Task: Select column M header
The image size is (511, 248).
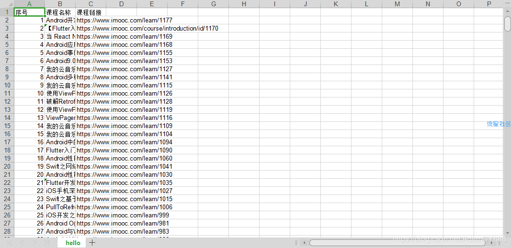Action: 397,4
